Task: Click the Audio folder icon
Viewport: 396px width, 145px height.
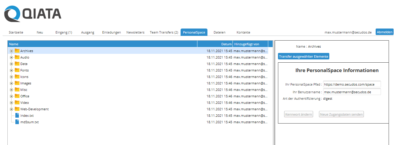Action: tap(17, 57)
